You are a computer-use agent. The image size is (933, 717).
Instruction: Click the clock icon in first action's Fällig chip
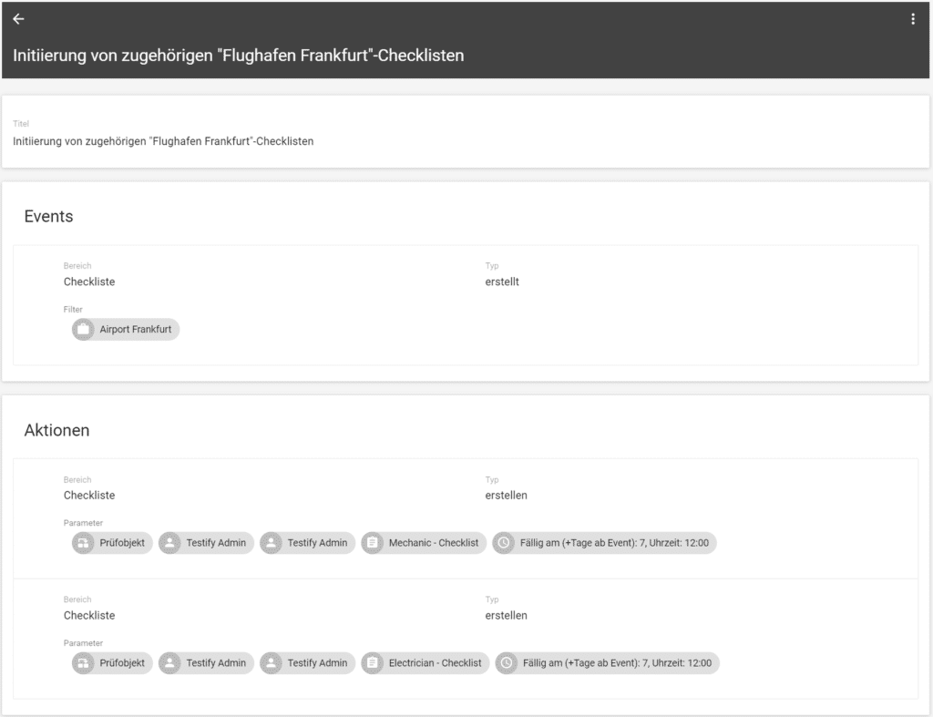pyautogui.click(x=503, y=543)
